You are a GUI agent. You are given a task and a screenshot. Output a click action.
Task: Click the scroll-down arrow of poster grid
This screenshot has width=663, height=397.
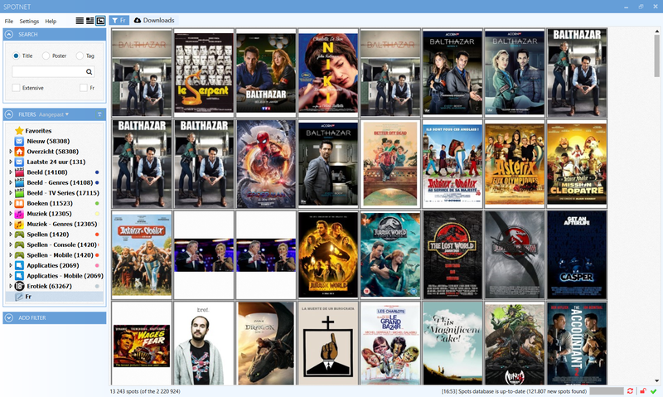(656, 380)
